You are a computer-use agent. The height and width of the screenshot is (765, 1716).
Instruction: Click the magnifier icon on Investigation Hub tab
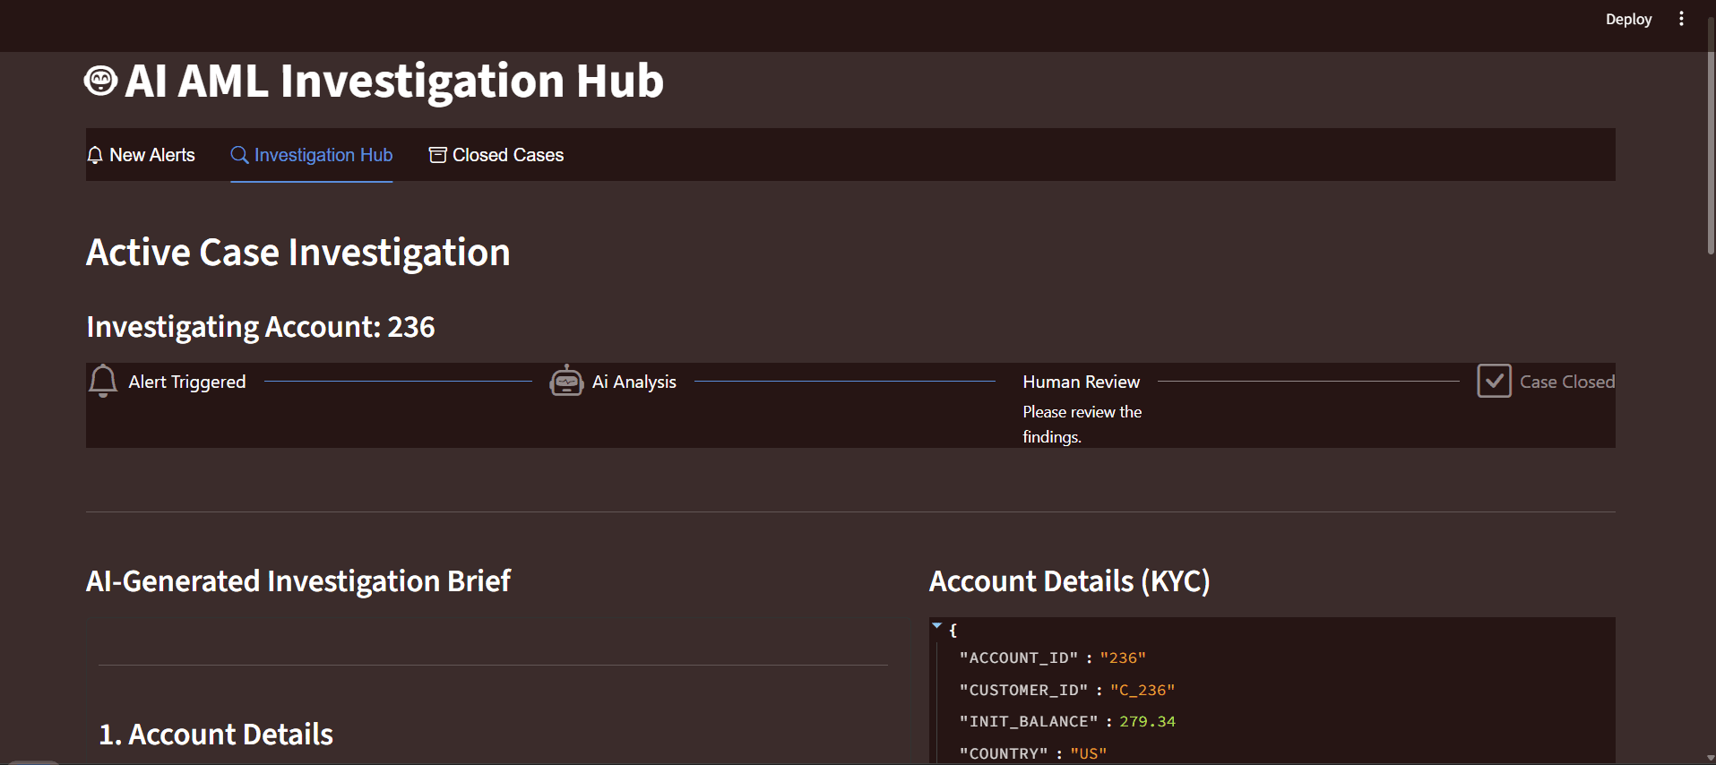(239, 155)
